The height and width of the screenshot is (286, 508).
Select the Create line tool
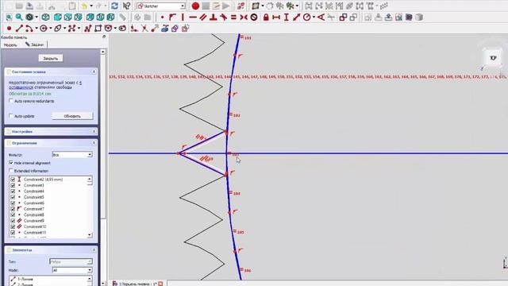point(19,29)
